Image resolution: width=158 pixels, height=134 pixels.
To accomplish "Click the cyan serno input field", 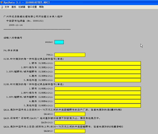I will click(x=59, y=42).
